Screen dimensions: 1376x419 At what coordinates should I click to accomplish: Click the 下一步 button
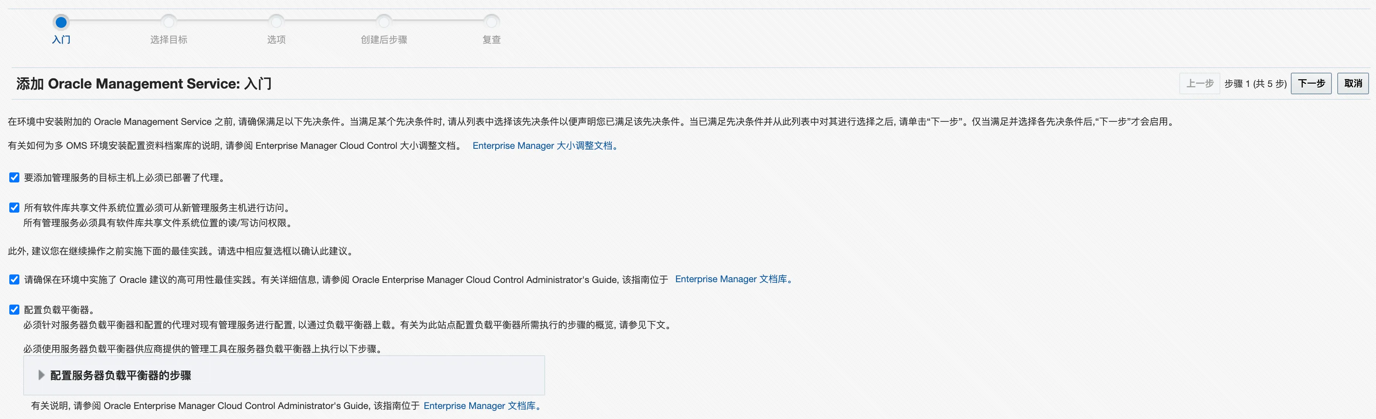pyautogui.click(x=1311, y=83)
